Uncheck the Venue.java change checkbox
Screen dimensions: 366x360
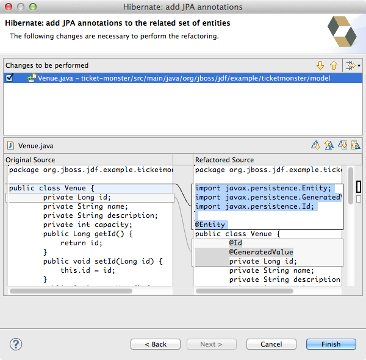click(9, 77)
